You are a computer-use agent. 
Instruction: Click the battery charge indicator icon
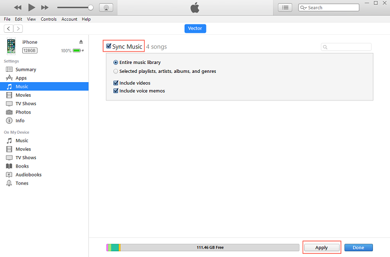coord(78,50)
